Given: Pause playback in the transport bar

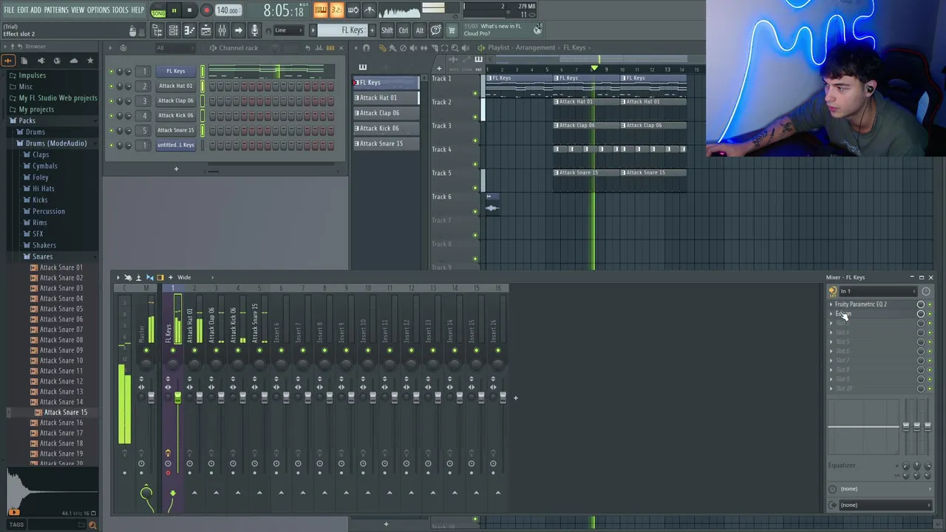Looking at the screenshot, I should pos(174,10).
